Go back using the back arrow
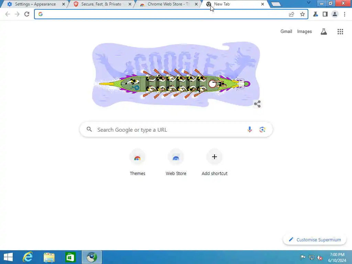This screenshot has height=264, width=352. click(x=8, y=14)
